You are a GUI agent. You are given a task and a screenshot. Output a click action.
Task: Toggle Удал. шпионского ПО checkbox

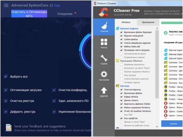pyautogui.click(x=54, y=101)
